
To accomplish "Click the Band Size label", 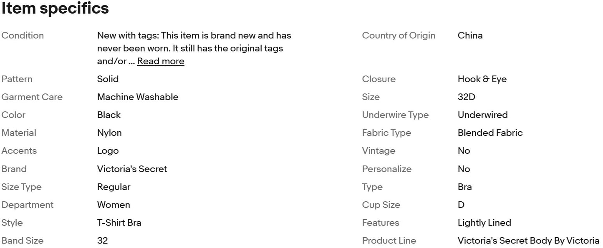I will coord(23,241).
